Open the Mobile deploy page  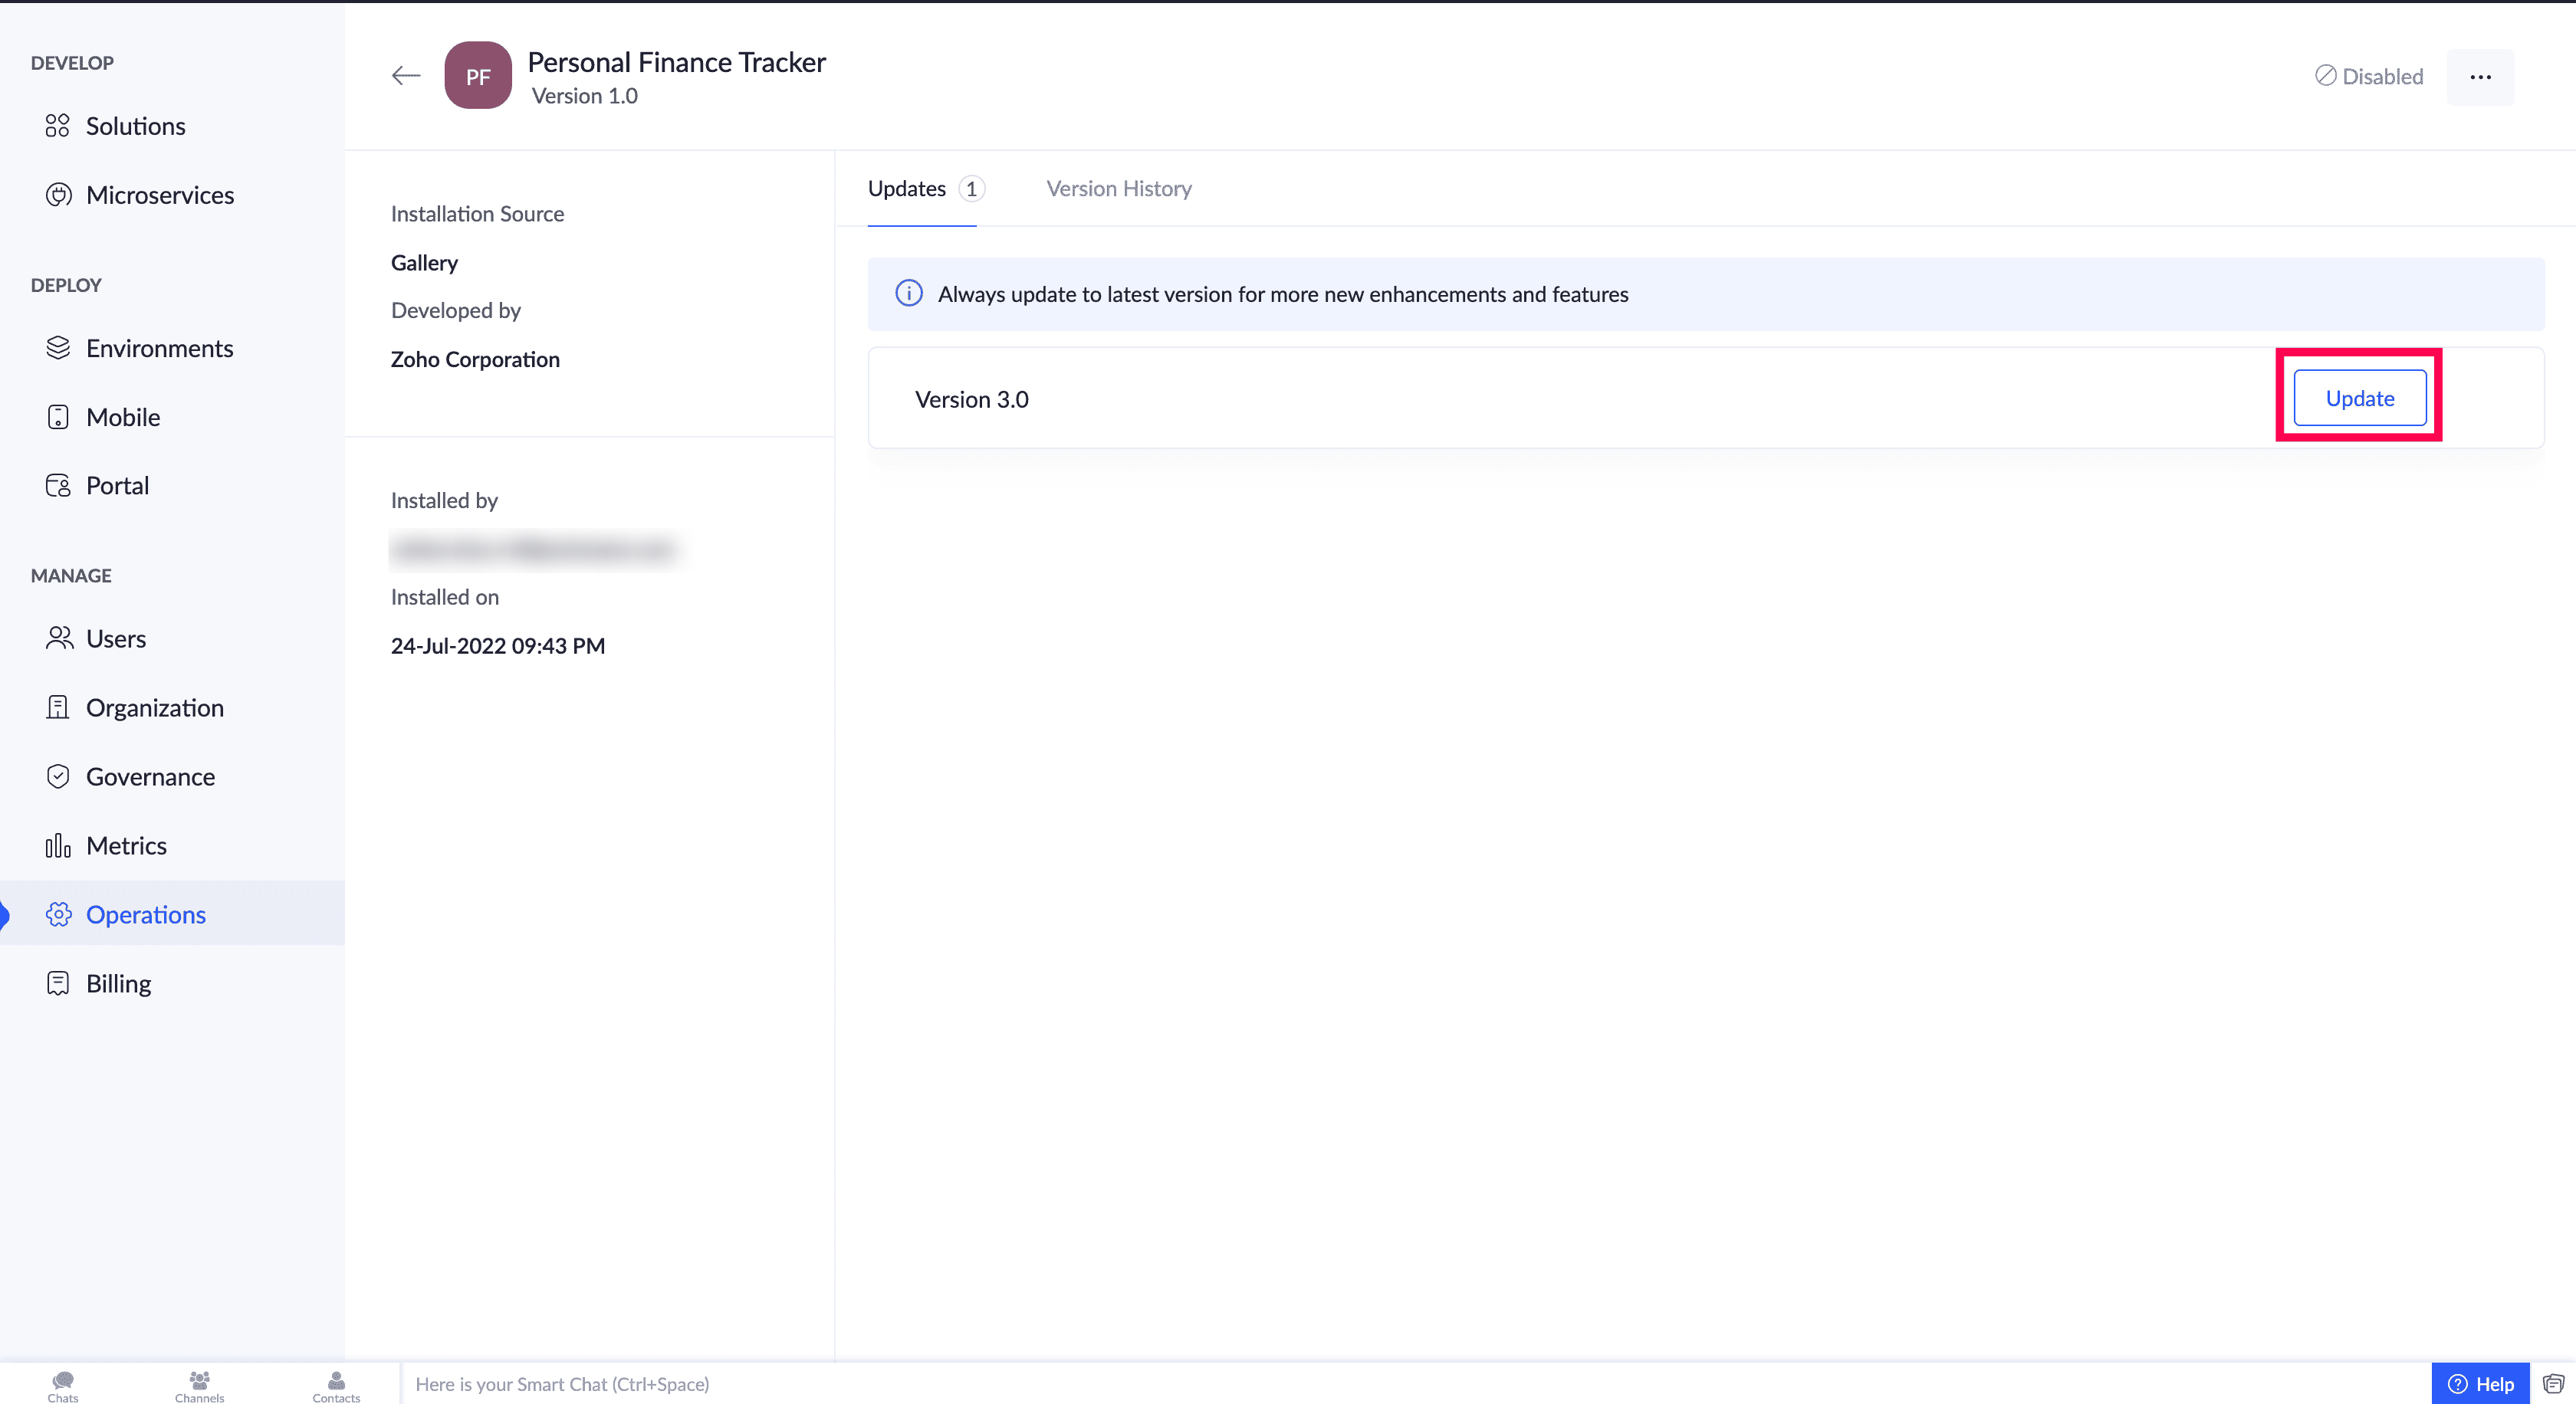point(122,417)
